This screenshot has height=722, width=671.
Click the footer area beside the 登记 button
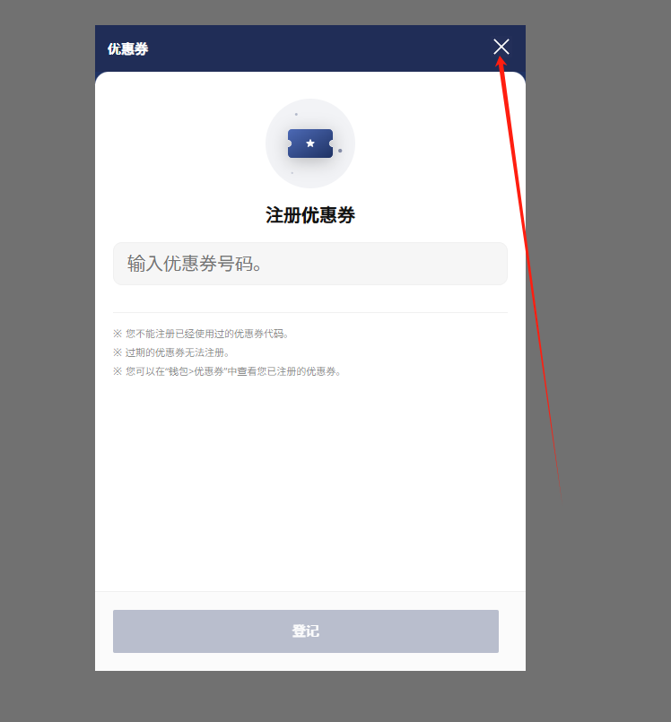pyautogui.click(x=512, y=631)
